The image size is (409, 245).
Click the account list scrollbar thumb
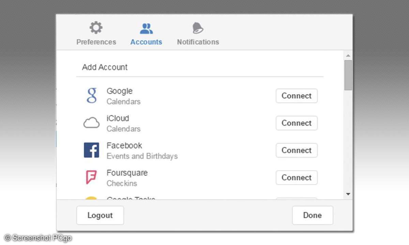pos(348,75)
